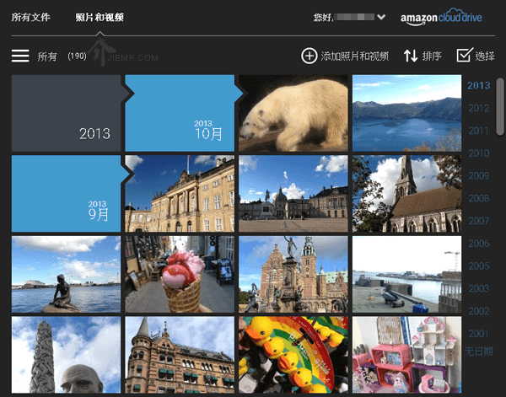The width and height of the screenshot is (506, 397).
Task: Click the 排序 sort label
Action: click(x=432, y=56)
